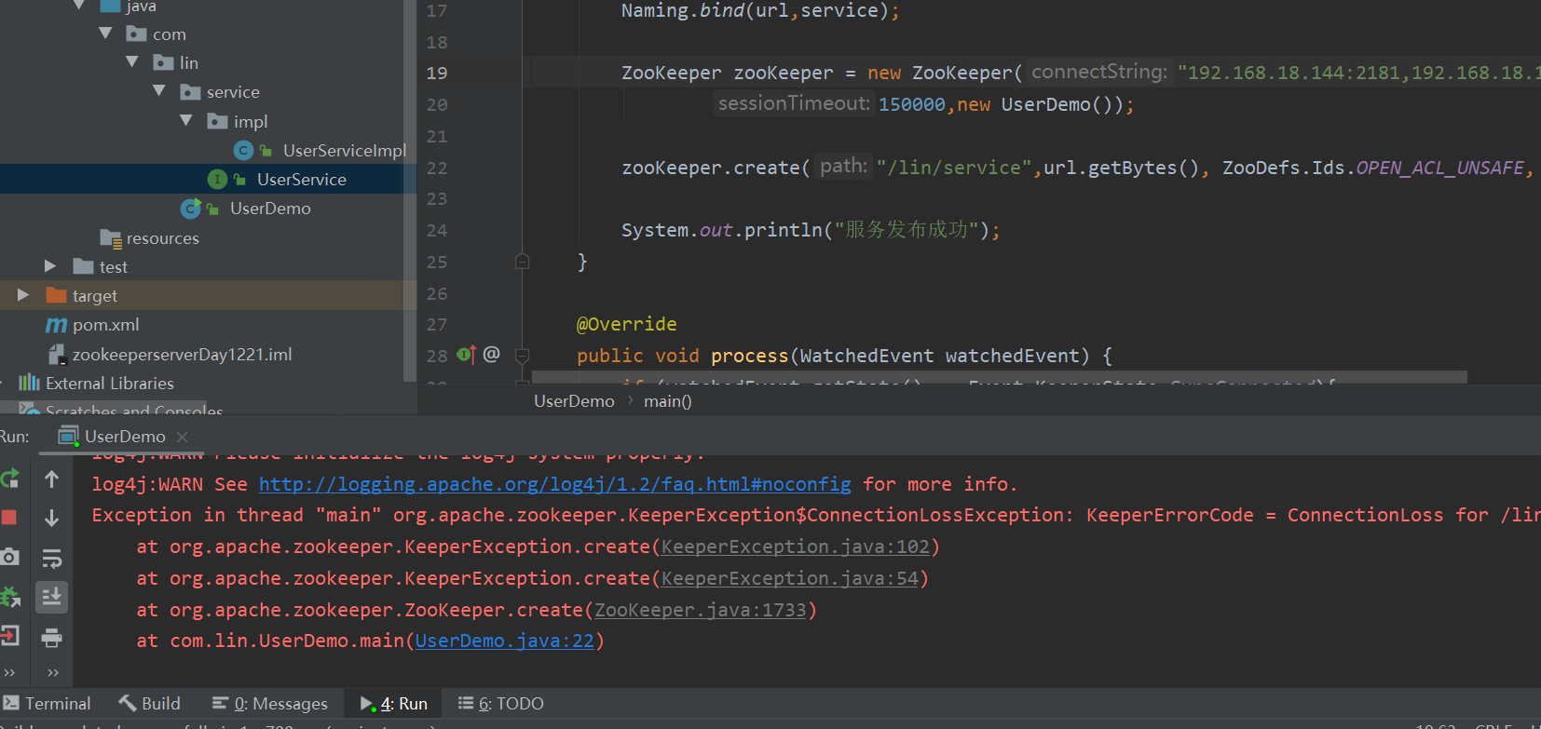1541x729 pixels.
Task: Click the camera Dump Threads icon
Action: (9, 557)
